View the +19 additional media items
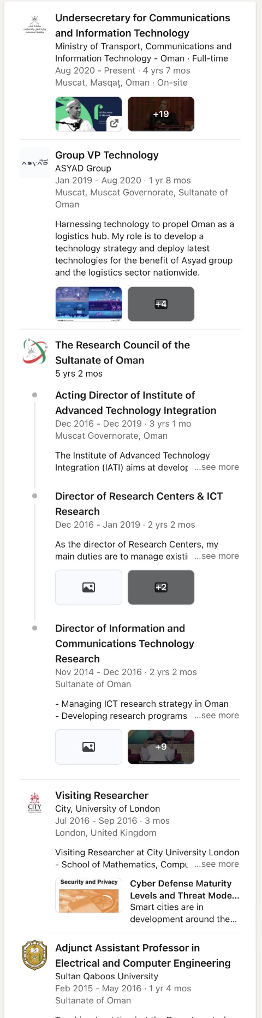This screenshot has height=1018, width=262. pyautogui.click(x=161, y=114)
